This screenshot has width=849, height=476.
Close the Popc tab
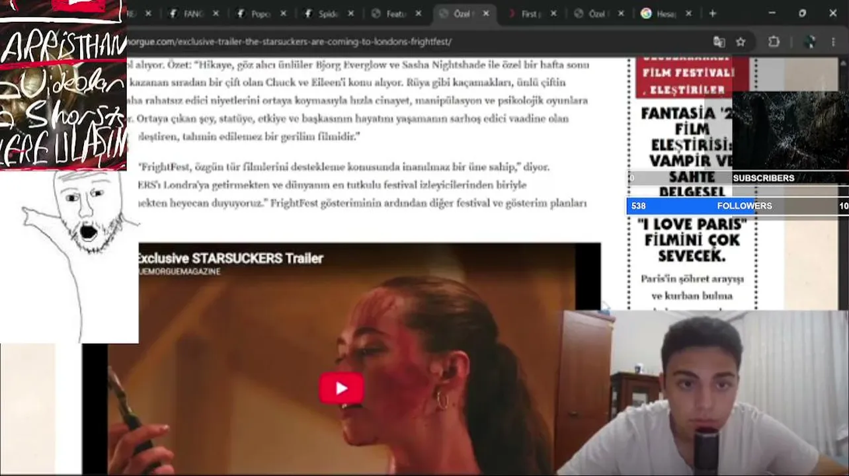[x=283, y=13]
